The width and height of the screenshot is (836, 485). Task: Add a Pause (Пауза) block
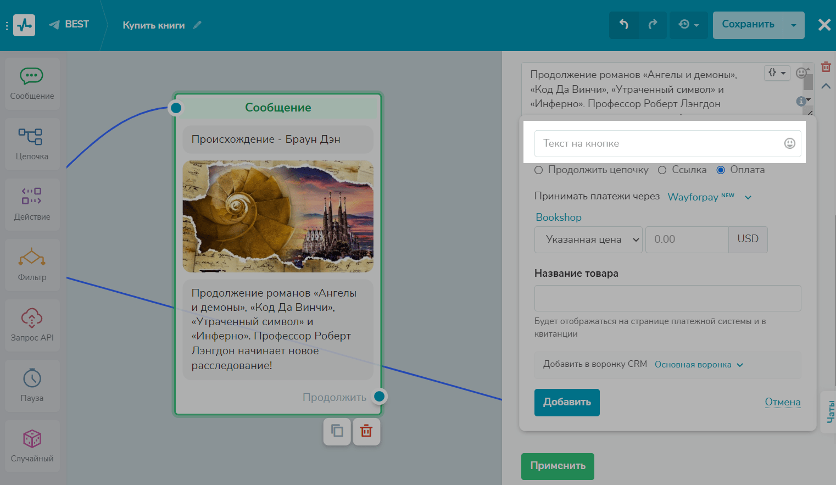pyautogui.click(x=32, y=386)
